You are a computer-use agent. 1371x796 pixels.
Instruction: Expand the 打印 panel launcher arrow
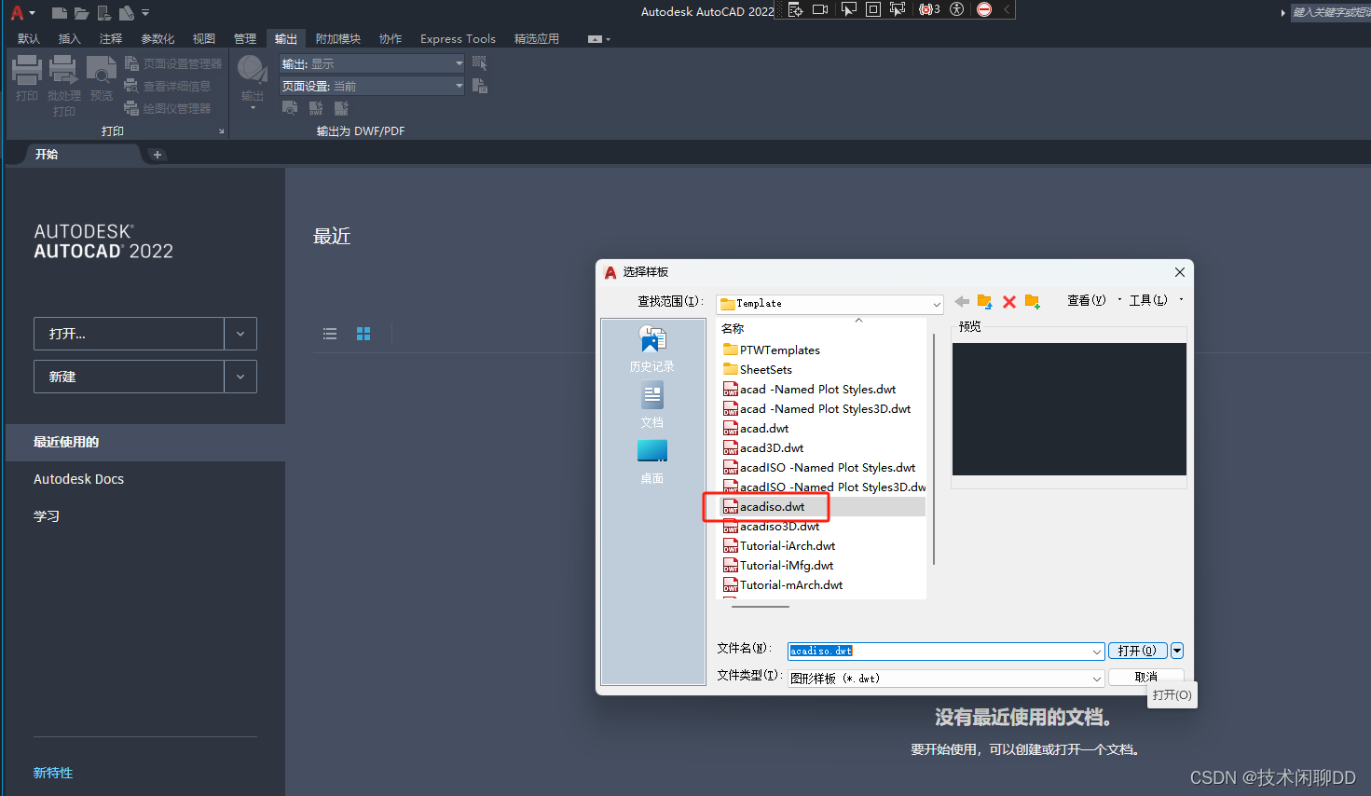tap(222, 131)
